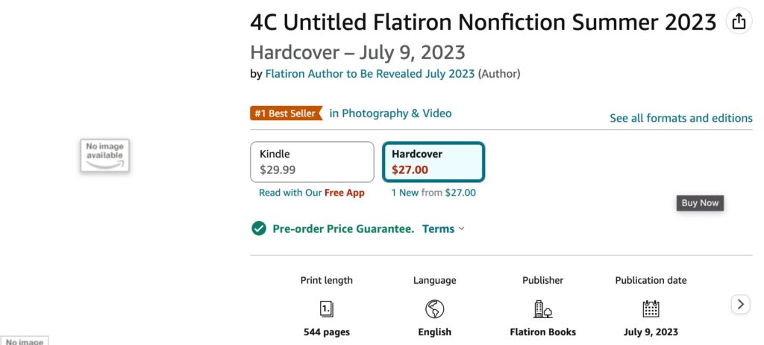Open the 1 New from $27.00 link
764x345 pixels.
[x=433, y=192]
